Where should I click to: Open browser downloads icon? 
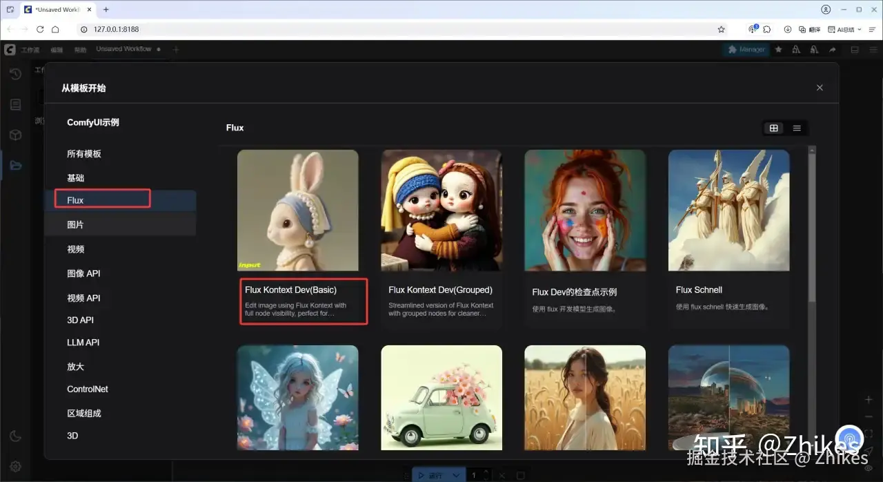tap(788, 29)
